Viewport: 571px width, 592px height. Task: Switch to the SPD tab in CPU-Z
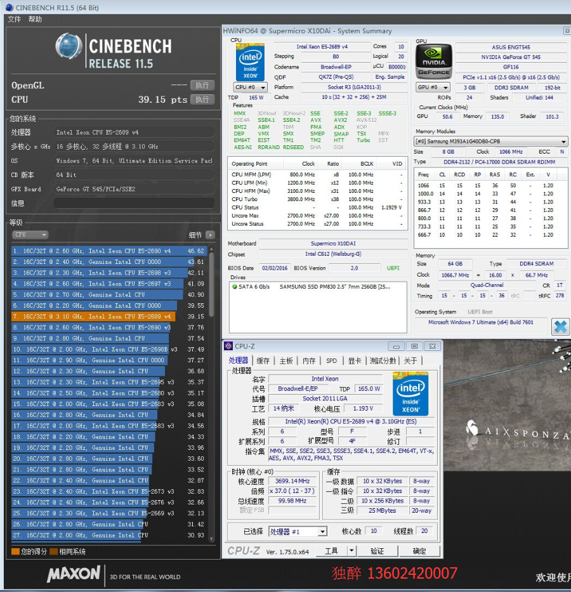coord(331,360)
